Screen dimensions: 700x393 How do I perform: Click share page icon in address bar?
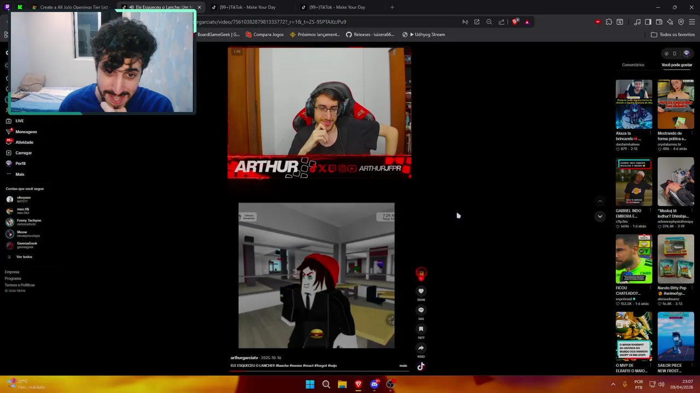[x=501, y=22]
